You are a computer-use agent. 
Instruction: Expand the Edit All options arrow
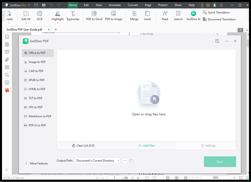[x=26, y=23]
